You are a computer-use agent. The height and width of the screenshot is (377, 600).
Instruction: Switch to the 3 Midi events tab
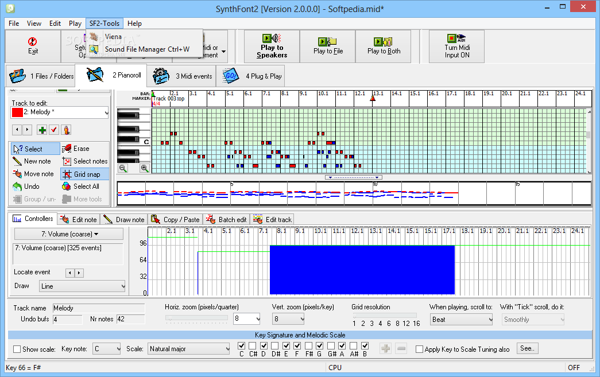point(182,76)
